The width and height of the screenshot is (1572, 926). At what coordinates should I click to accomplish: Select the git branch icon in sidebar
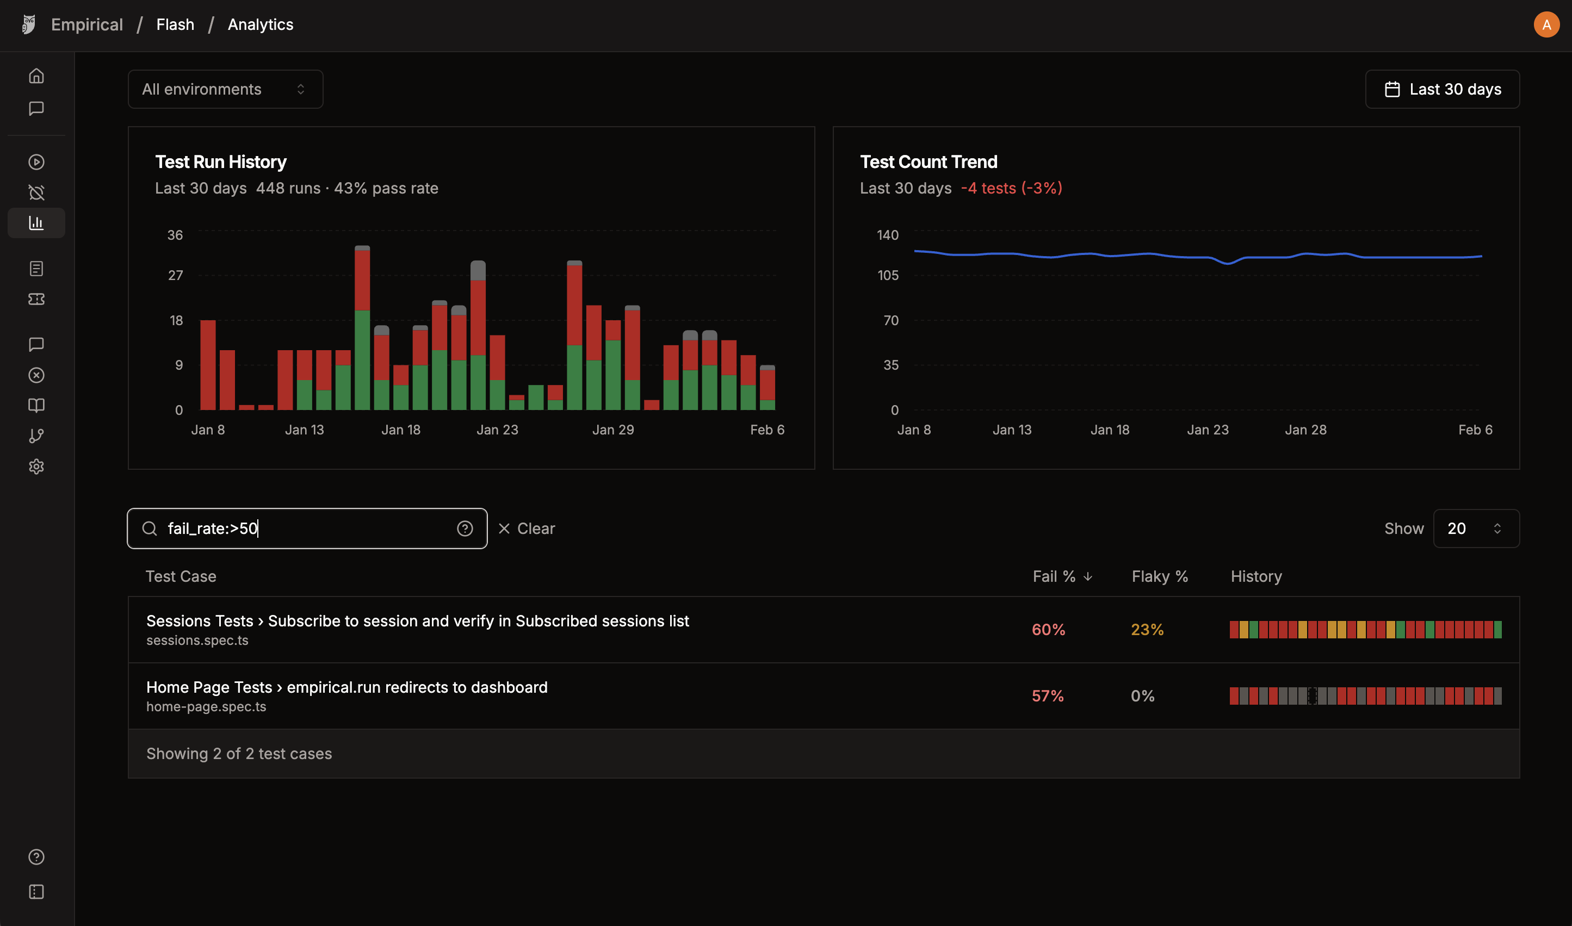(35, 436)
